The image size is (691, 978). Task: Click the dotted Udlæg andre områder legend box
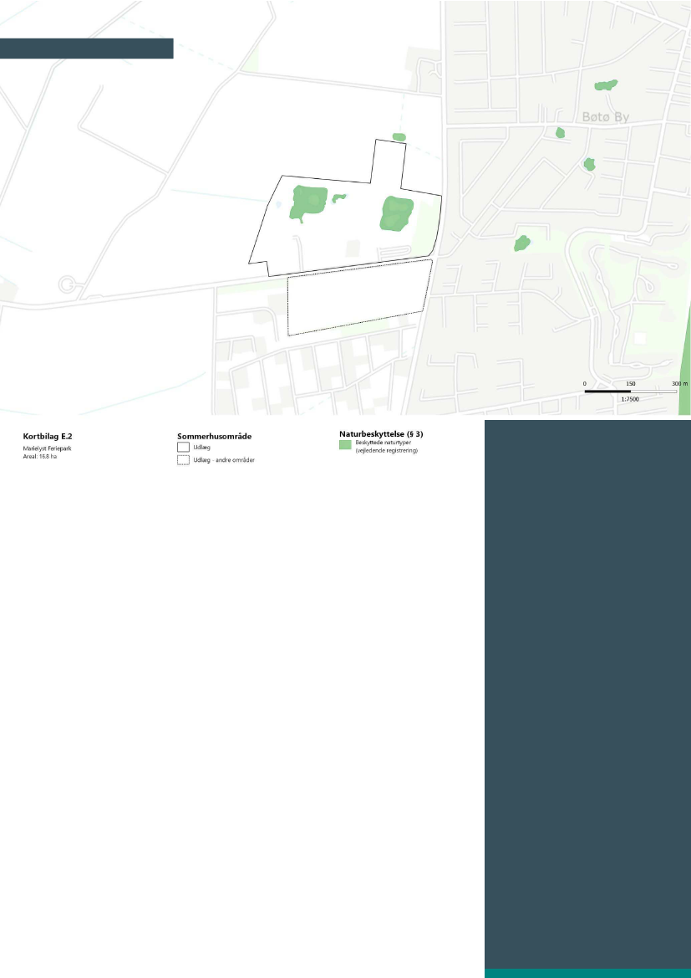coord(183,461)
